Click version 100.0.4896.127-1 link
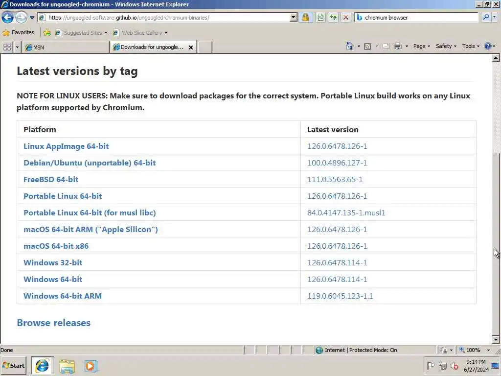The width and height of the screenshot is (501, 376). pos(337,163)
